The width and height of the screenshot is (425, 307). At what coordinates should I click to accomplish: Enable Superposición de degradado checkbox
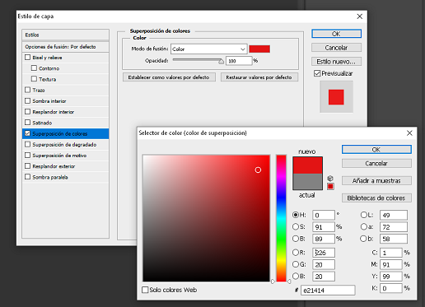tap(27, 144)
